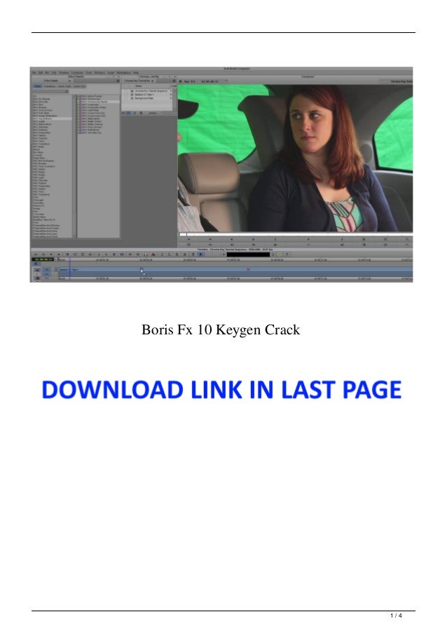Open the File menu in Avid Media Composer

pos(34,73)
